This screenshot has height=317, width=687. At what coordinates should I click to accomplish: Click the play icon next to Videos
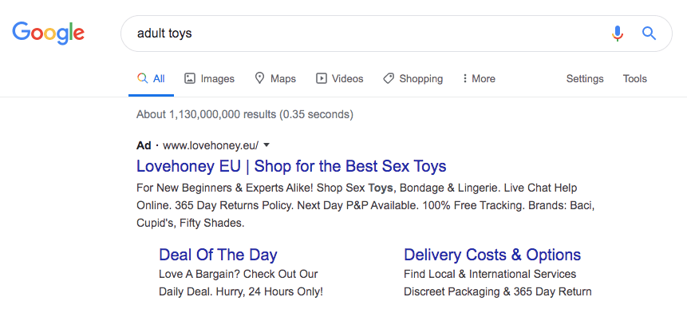coord(321,78)
